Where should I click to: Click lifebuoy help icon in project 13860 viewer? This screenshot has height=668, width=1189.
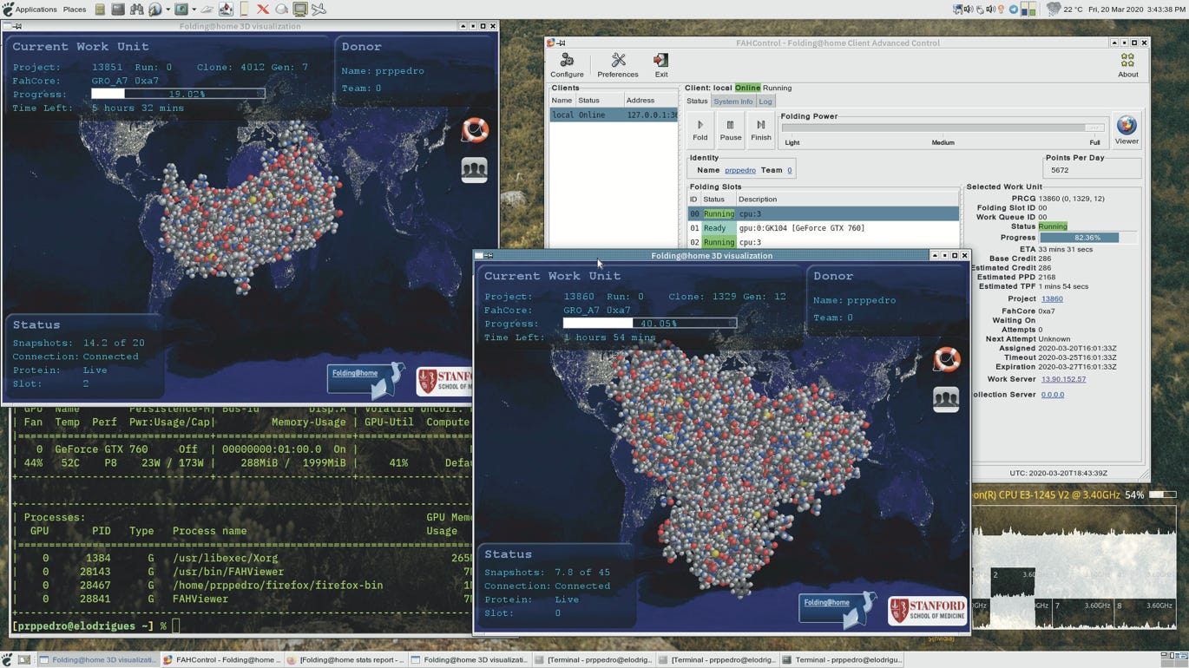click(x=946, y=359)
